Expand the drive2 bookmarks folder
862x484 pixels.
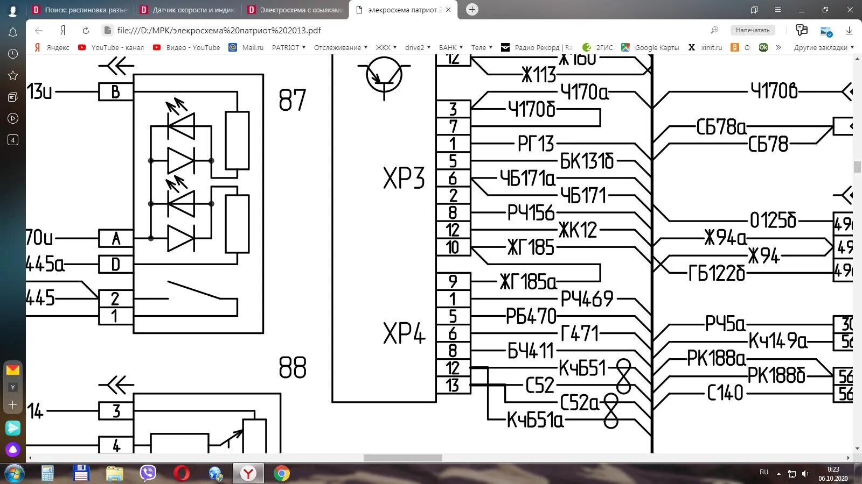[418, 47]
